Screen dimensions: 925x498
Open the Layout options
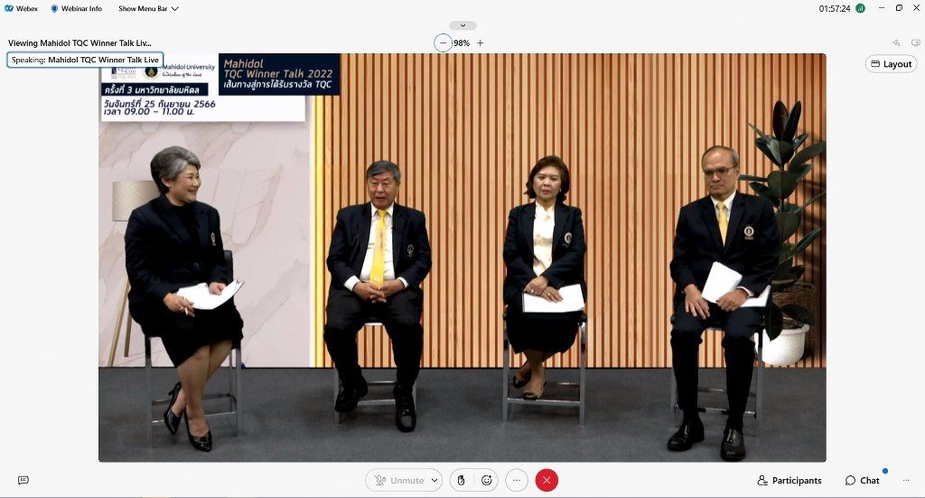(891, 64)
